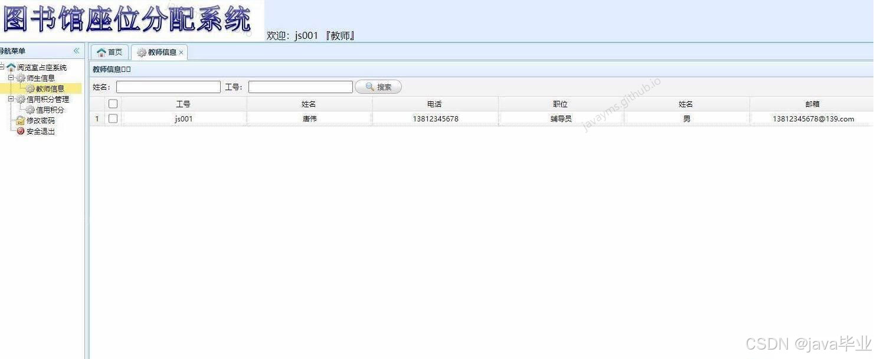Click the js001 cell in the table

pyautogui.click(x=184, y=118)
